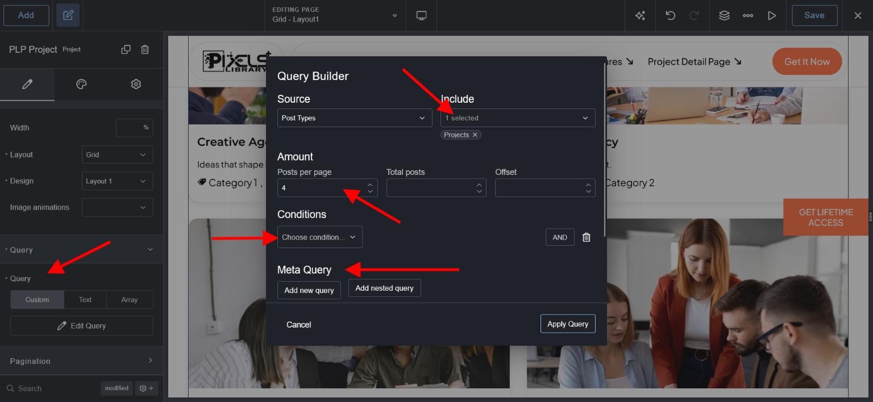This screenshot has height=402, width=873.
Task: Open the AI sparkle tool icon
Action: point(640,15)
